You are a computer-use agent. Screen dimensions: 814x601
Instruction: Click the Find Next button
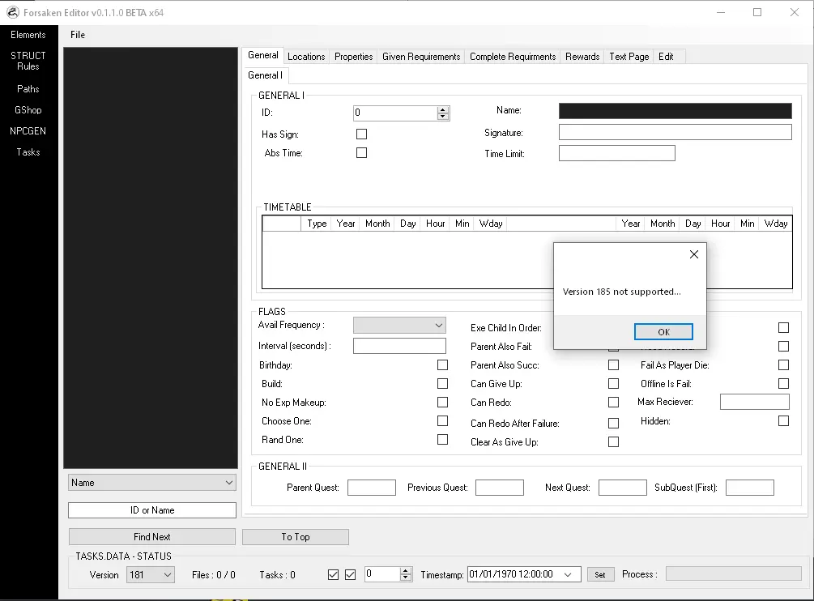[x=152, y=537]
